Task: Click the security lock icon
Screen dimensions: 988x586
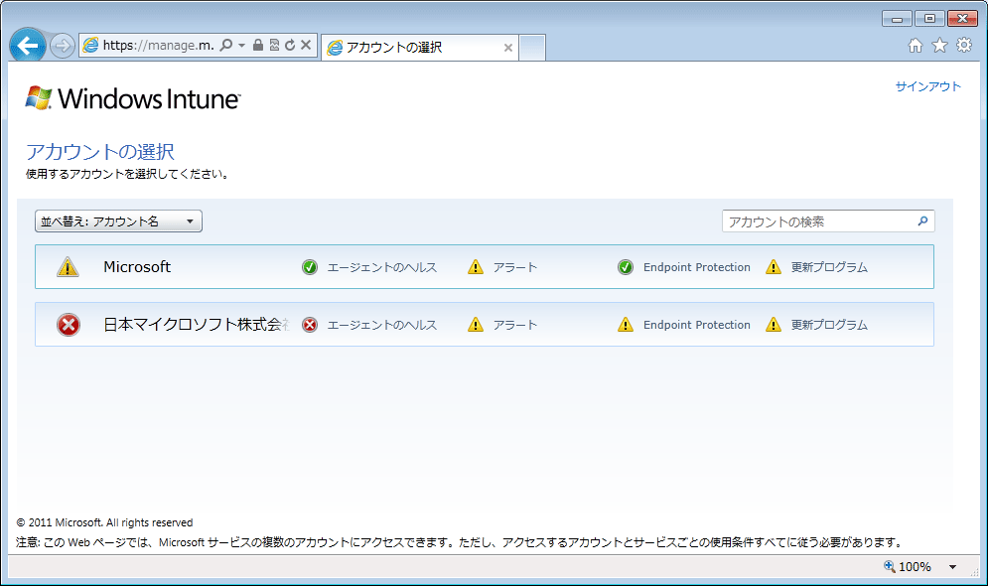Action: click(258, 45)
